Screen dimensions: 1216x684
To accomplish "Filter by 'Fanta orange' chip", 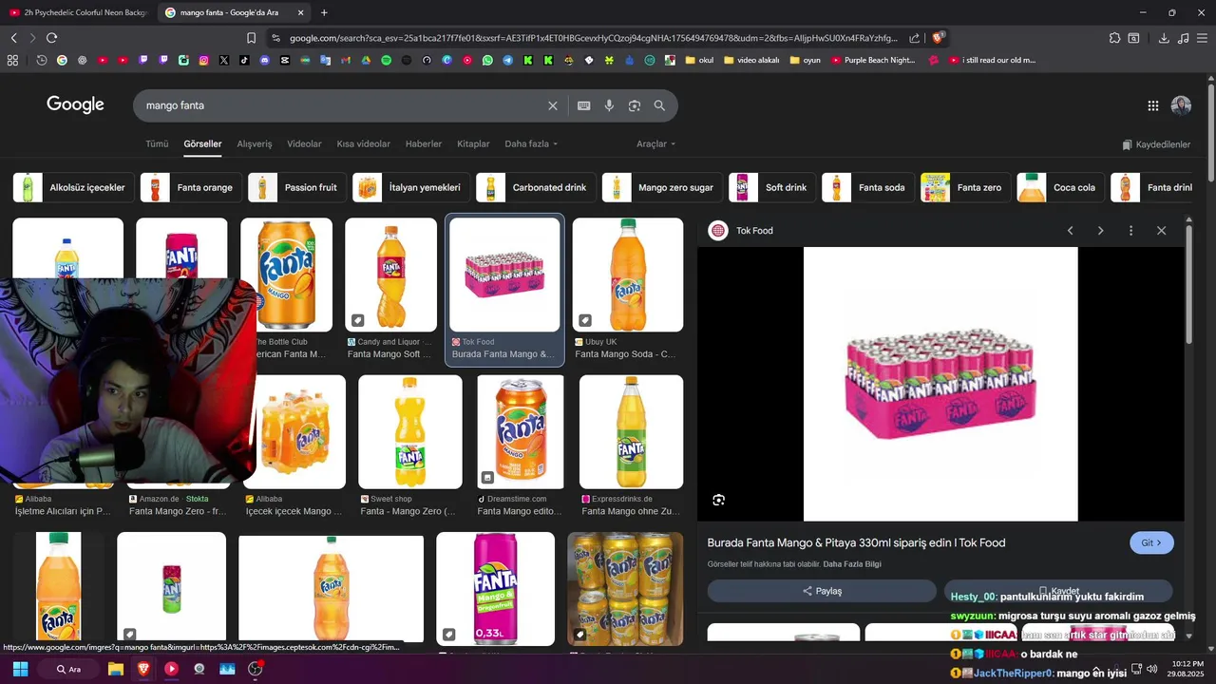I will click(x=191, y=187).
